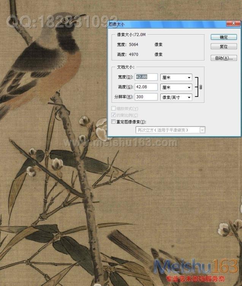The width and height of the screenshot is (242, 286).
Task: Open the 自动(A)... options
Action: pos(224,58)
